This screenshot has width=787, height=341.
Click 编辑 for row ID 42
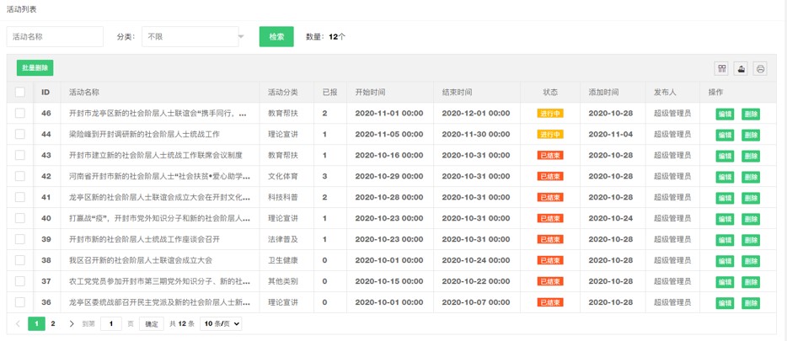coord(725,177)
